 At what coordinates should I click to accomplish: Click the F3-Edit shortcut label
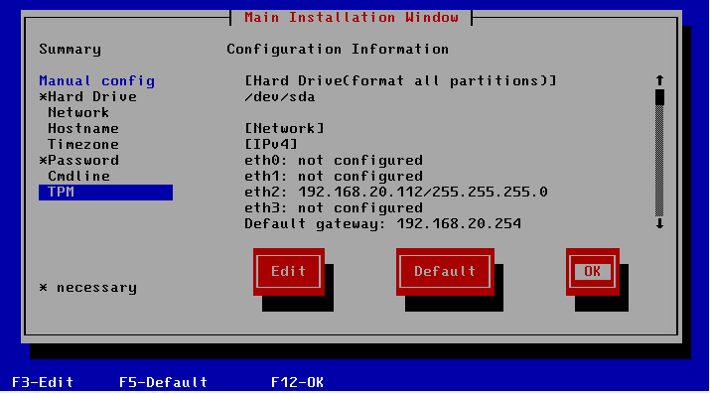43,382
